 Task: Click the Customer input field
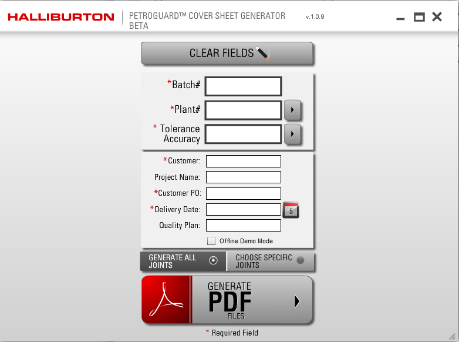click(243, 161)
